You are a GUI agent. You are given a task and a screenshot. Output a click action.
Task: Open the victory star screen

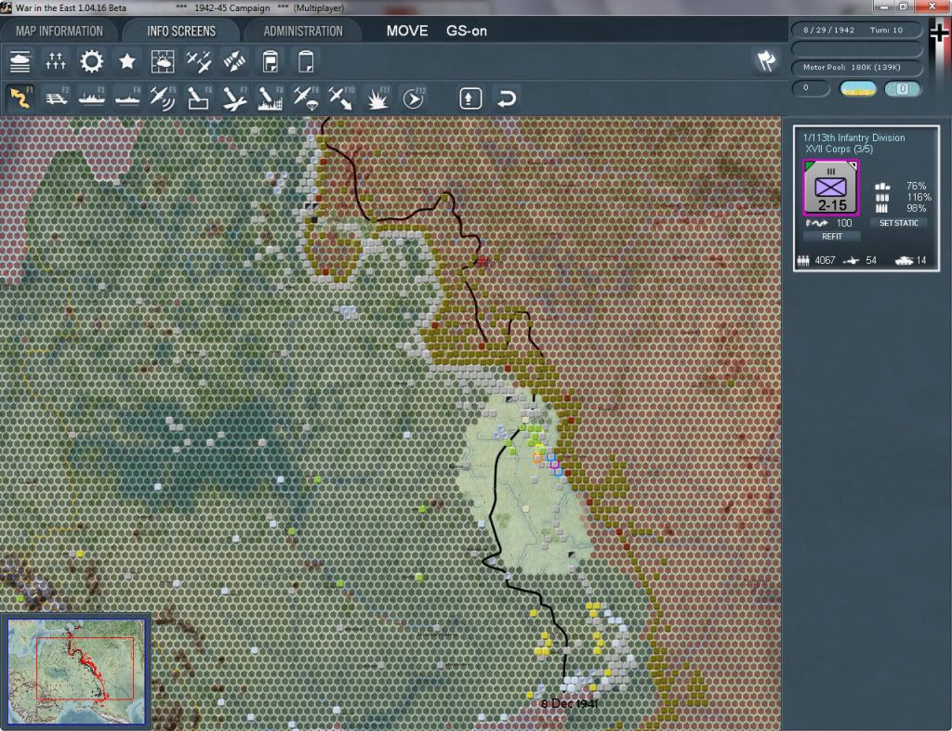click(126, 61)
